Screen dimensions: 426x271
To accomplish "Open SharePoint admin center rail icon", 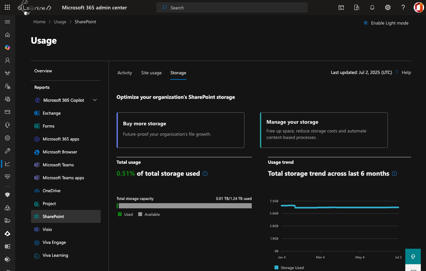I will 7,259.
